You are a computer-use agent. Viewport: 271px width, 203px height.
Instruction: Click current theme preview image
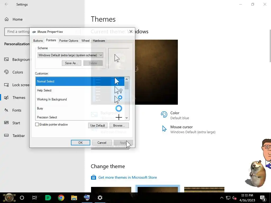point(156,72)
